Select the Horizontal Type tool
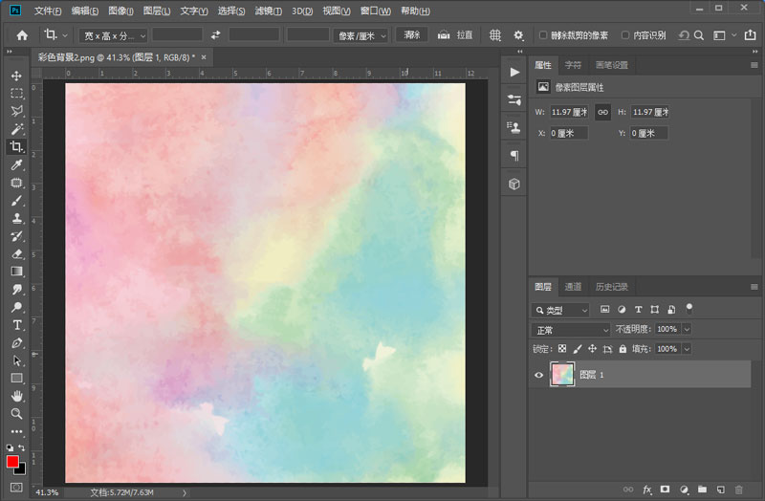This screenshot has width=765, height=501. pyautogui.click(x=16, y=325)
